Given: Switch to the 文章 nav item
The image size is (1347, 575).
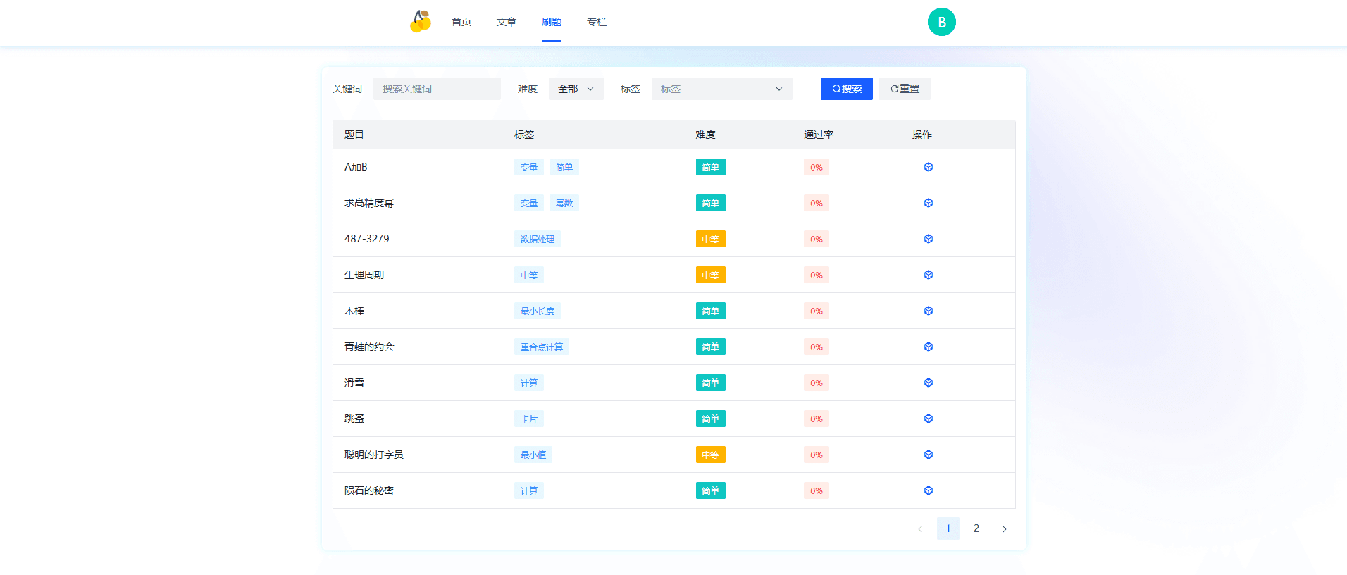Looking at the screenshot, I should point(507,22).
